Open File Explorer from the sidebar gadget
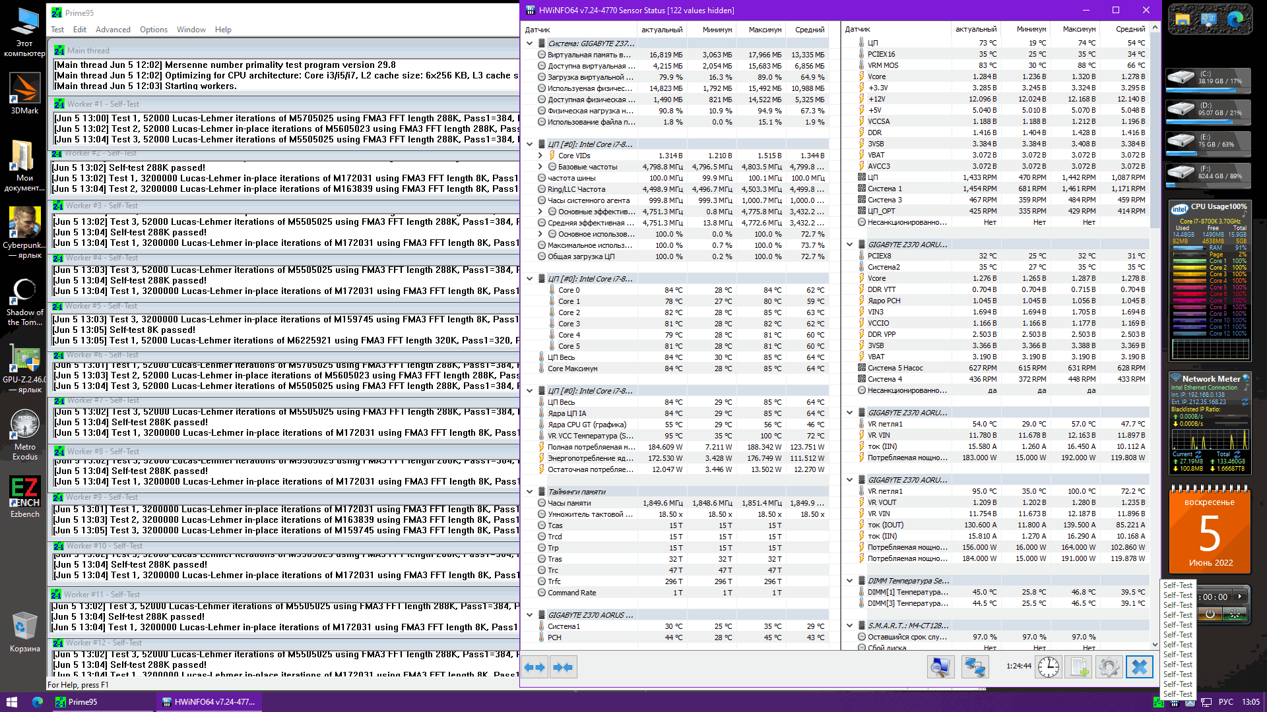1267x712 pixels. coord(1183,20)
